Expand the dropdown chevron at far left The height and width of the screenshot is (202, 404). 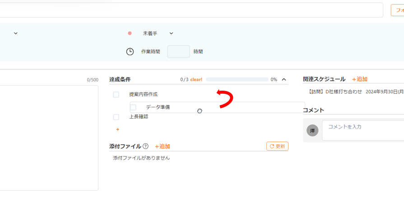(x=16, y=33)
